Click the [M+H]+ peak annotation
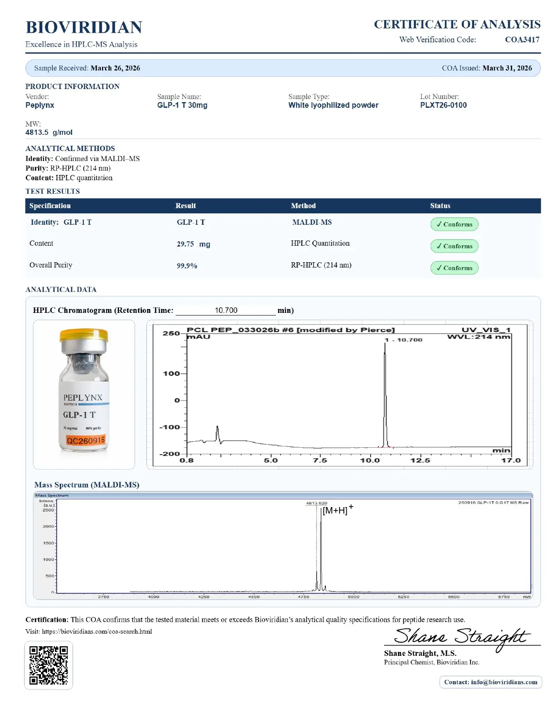The width and height of the screenshot is (556, 720). click(x=337, y=510)
